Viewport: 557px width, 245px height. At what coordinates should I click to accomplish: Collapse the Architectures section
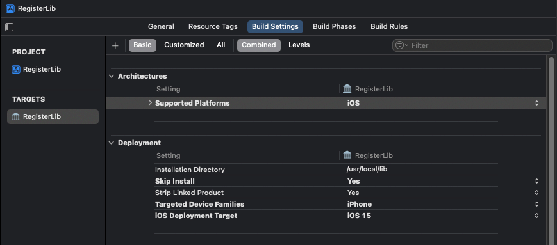click(x=112, y=76)
